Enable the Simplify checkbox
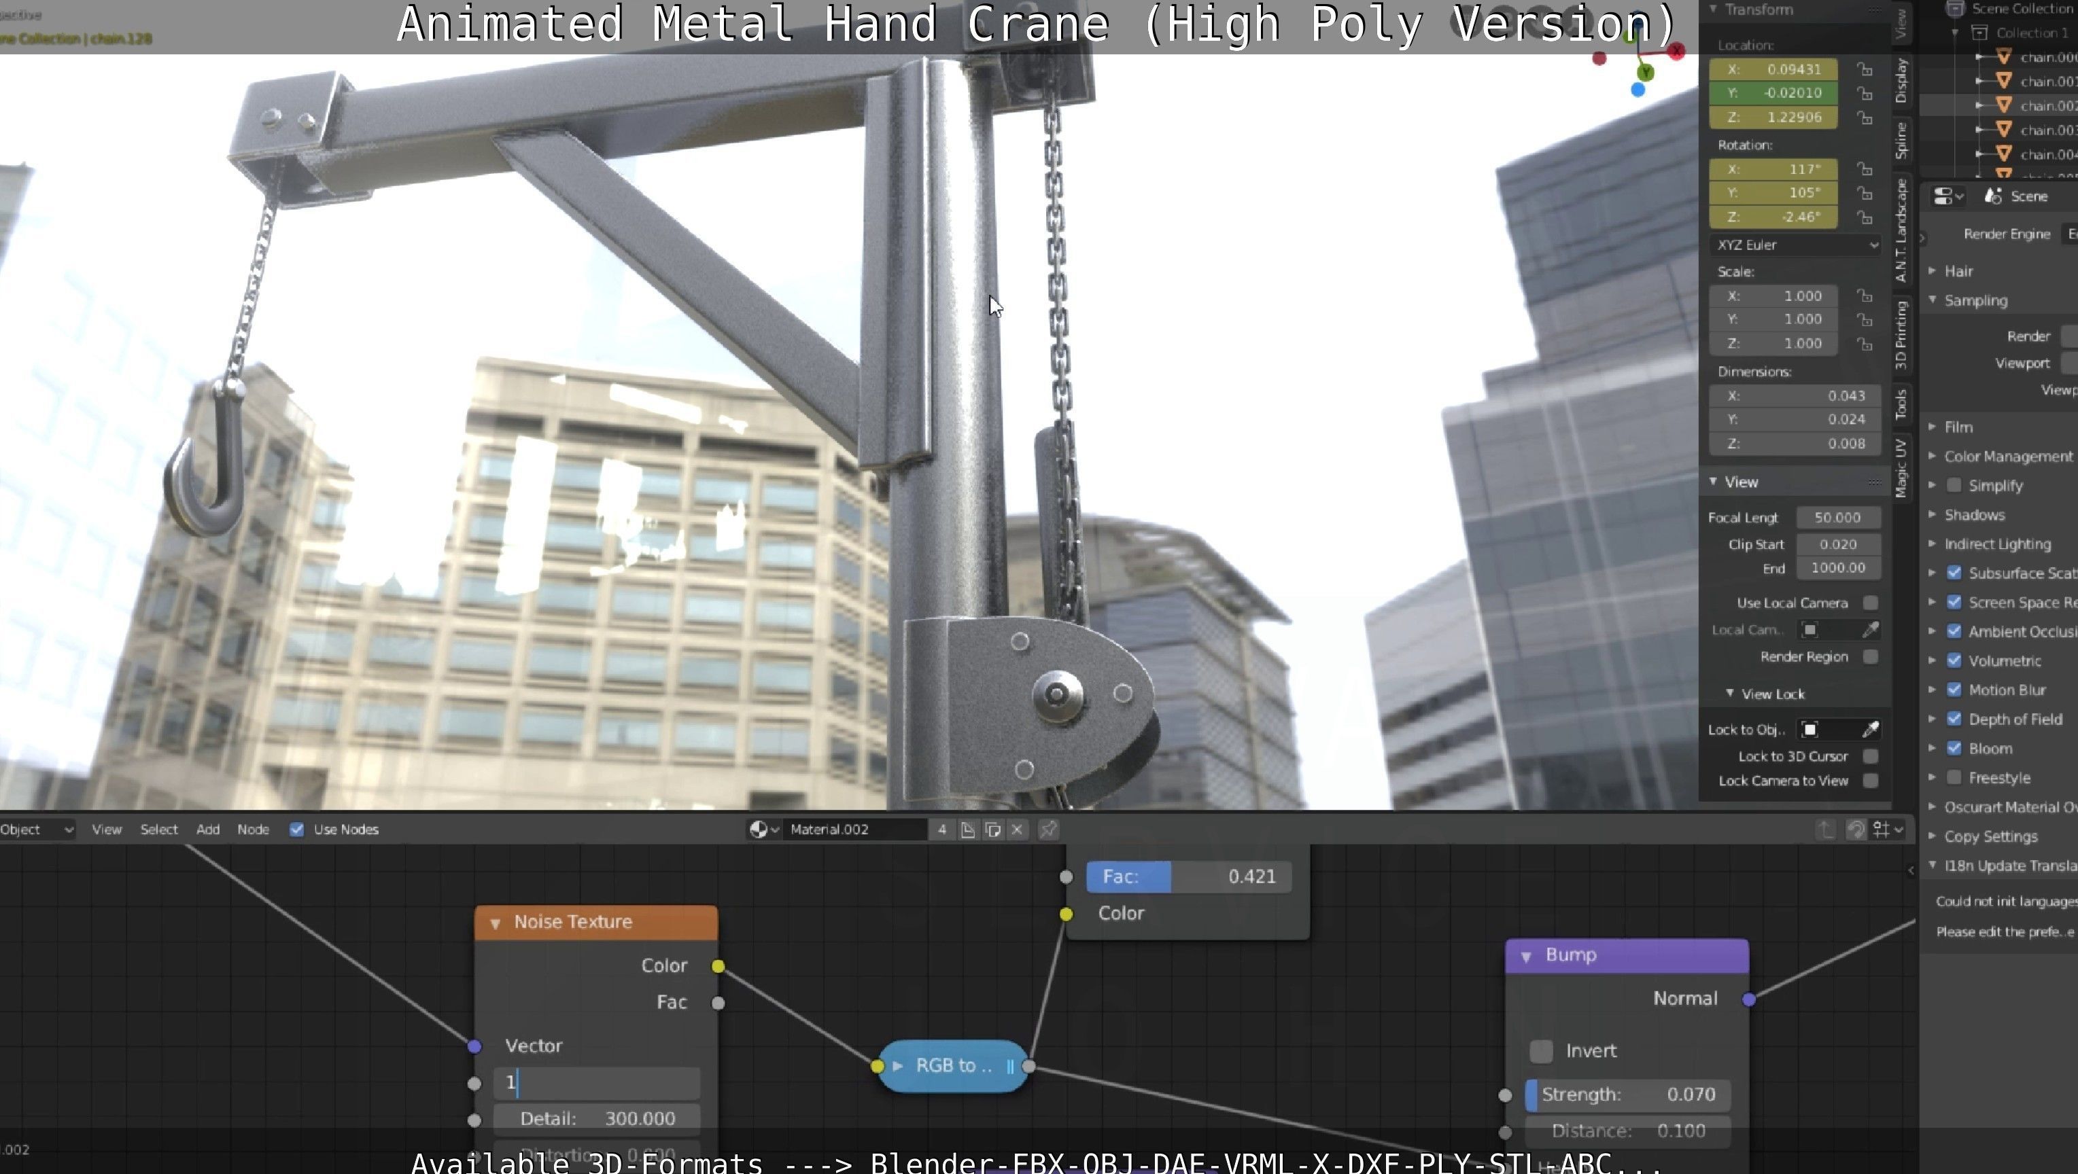Image resolution: width=2078 pixels, height=1174 pixels. click(x=1954, y=484)
